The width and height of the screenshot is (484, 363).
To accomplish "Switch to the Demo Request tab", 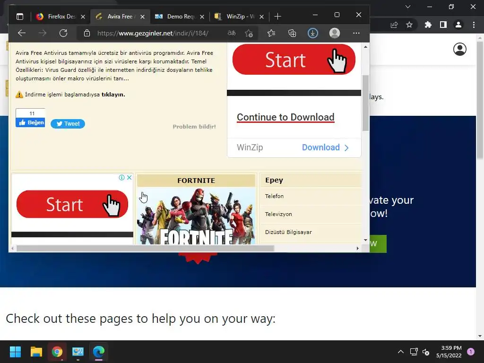I will pos(180,17).
